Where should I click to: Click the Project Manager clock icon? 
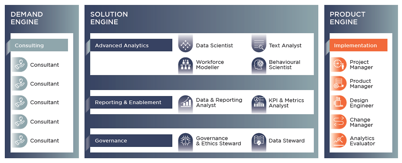coord(338,65)
